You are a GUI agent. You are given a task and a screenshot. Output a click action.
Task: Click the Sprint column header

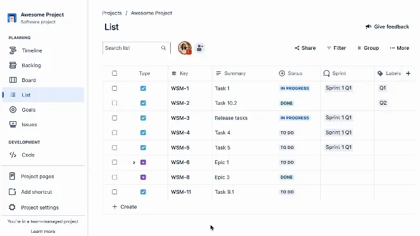[x=335, y=73]
